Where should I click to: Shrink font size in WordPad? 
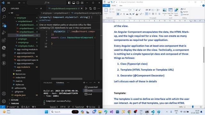[140, 10]
